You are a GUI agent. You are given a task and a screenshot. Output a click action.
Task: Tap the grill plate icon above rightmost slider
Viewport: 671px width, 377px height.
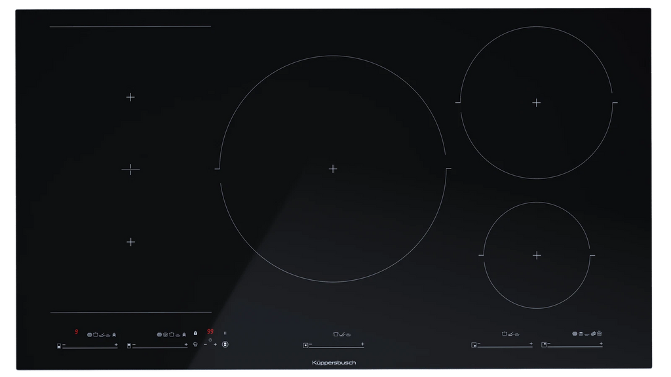575,334
